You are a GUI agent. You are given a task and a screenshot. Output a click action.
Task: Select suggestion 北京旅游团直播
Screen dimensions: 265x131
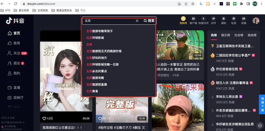(97, 85)
